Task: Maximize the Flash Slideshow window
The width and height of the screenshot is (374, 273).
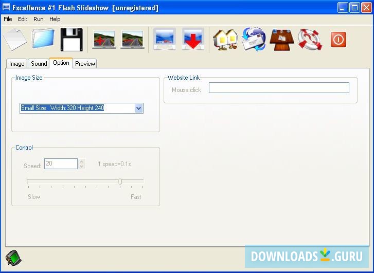Action: click(354, 8)
